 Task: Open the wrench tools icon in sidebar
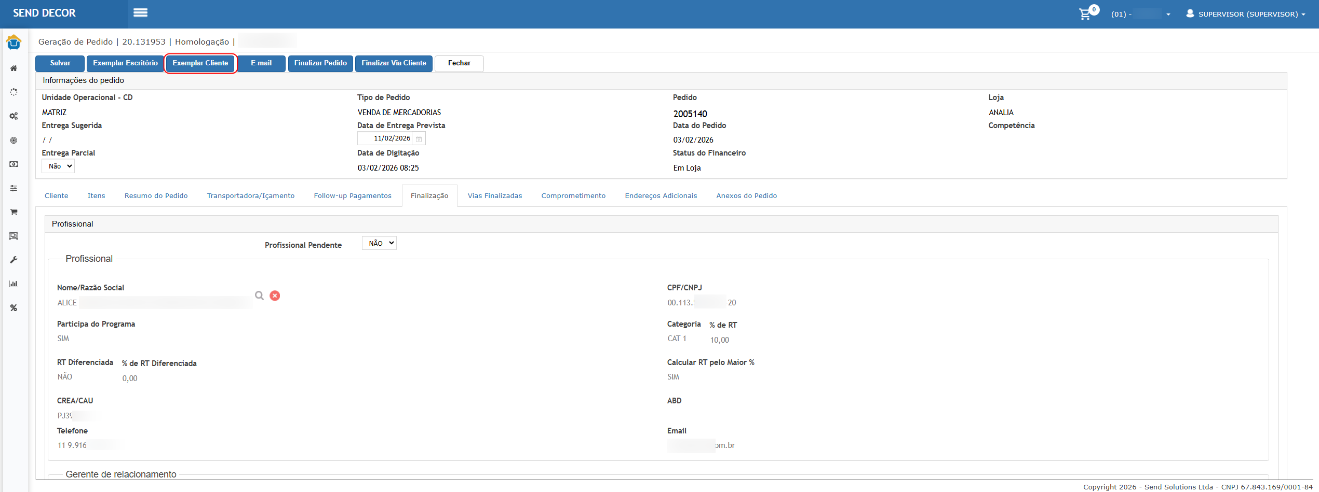(x=14, y=260)
